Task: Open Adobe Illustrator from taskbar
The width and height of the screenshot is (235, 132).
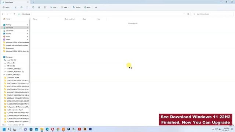Action: pos(85,129)
